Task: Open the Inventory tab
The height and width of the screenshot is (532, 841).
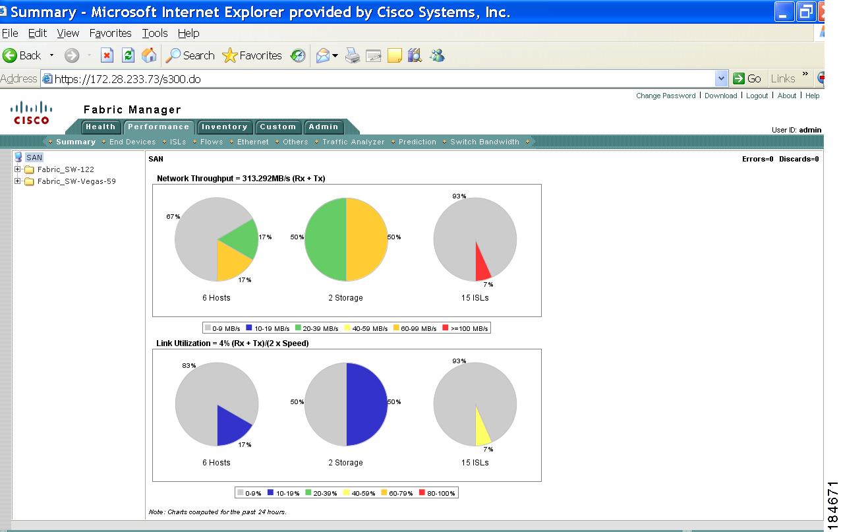Action: click(225, 127)
